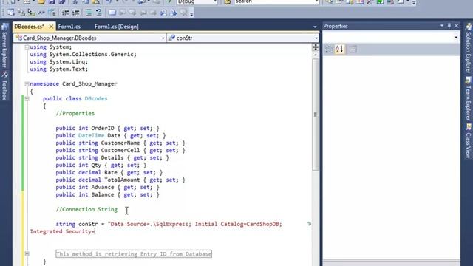Click the Display Quick Info icon

coord(31,13)
